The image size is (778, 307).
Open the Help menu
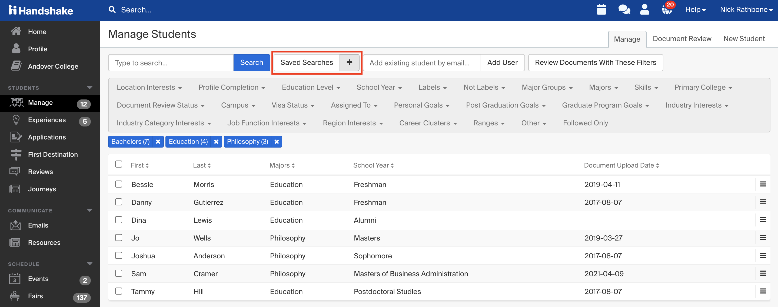695,10
